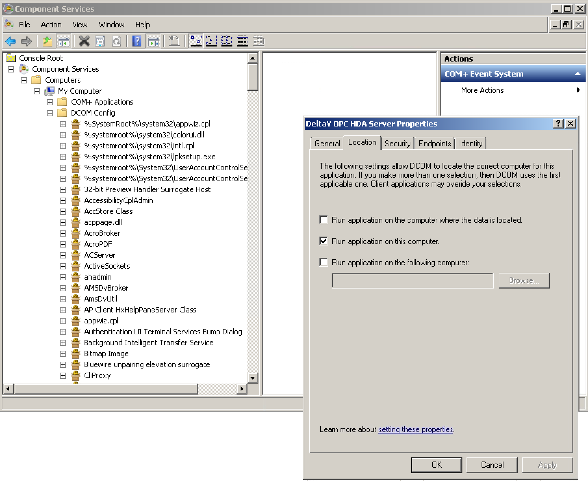Uncheck Run application on this computer

323,241
